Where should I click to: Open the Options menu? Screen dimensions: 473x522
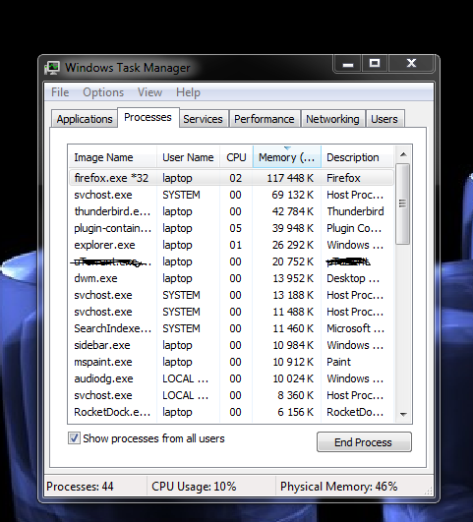tap(103, 92)
